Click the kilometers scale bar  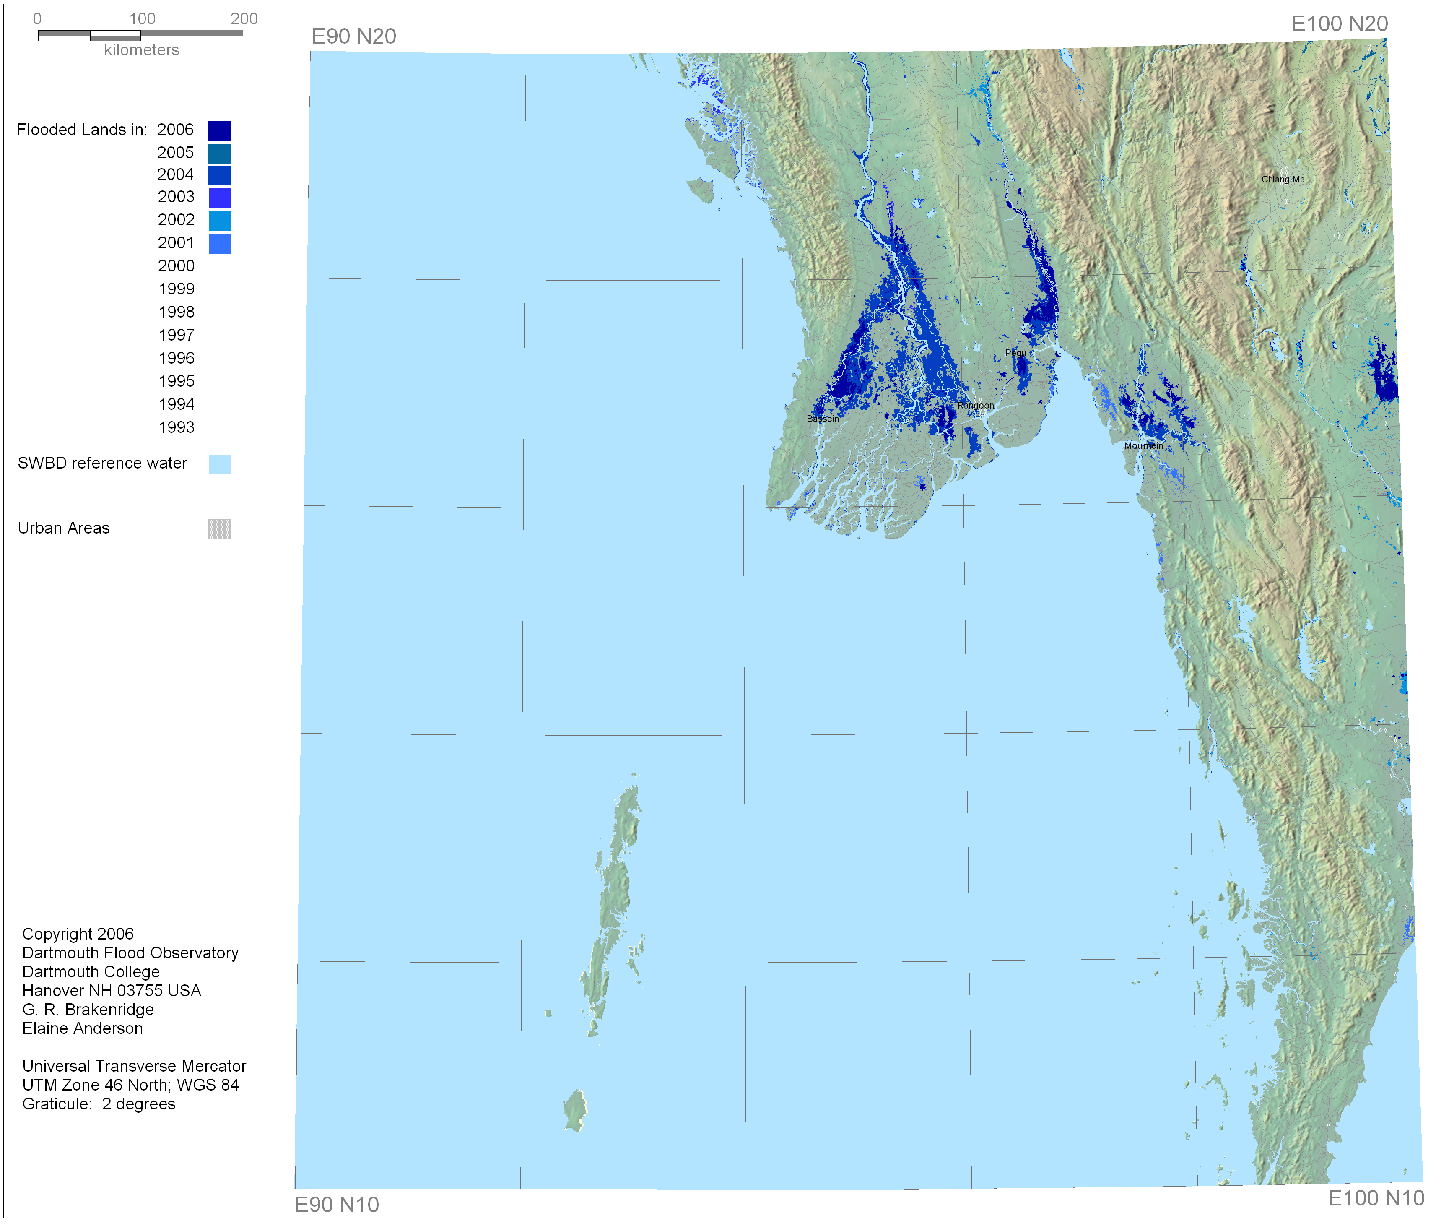(140, 35)
